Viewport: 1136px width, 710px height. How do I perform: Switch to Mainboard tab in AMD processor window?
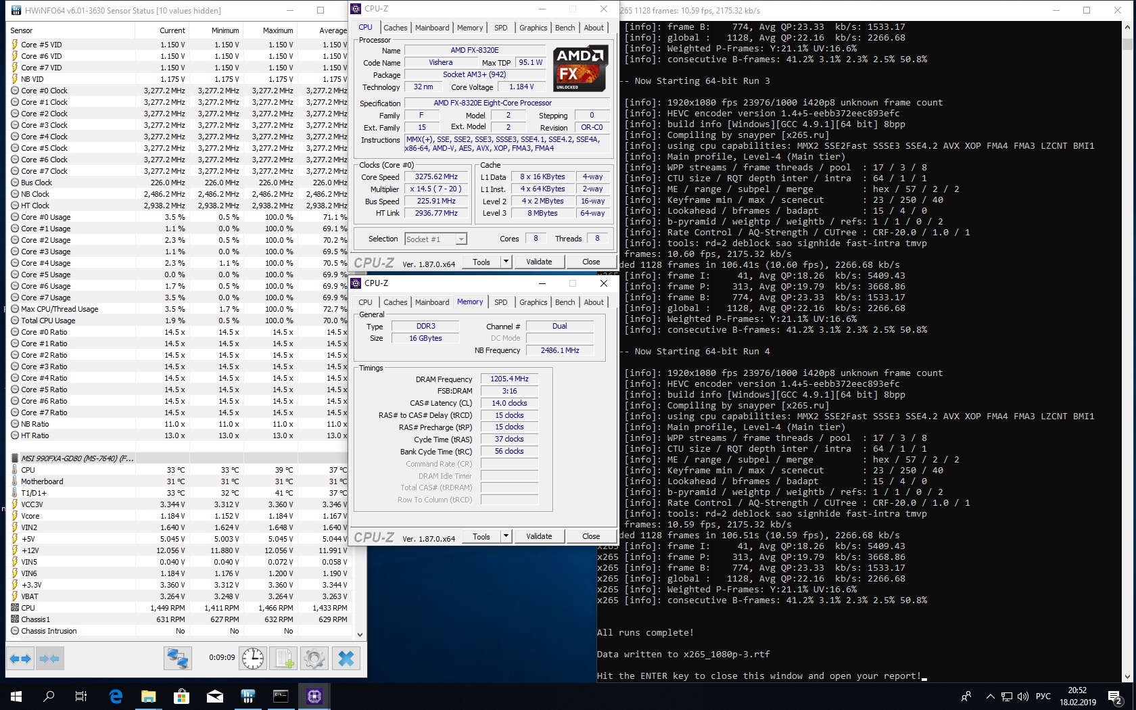click(432, 28)
